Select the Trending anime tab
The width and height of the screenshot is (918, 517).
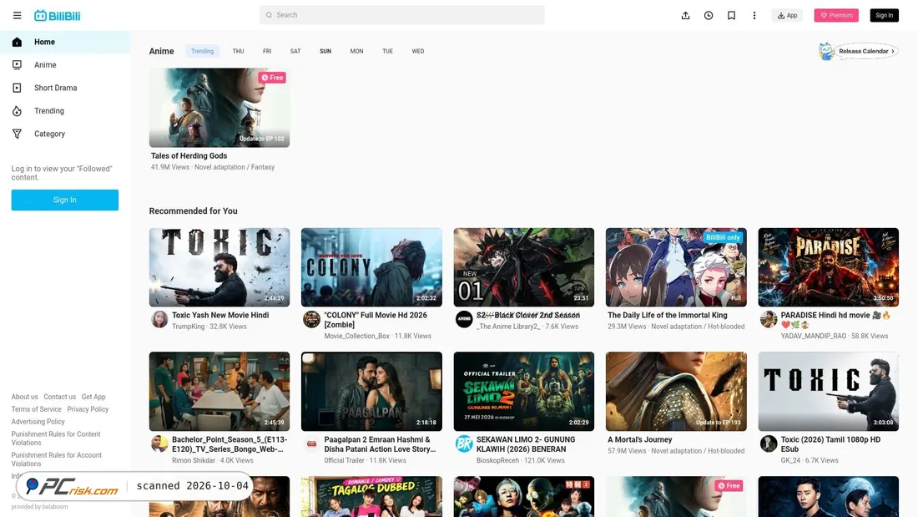(x=202, y=52)
